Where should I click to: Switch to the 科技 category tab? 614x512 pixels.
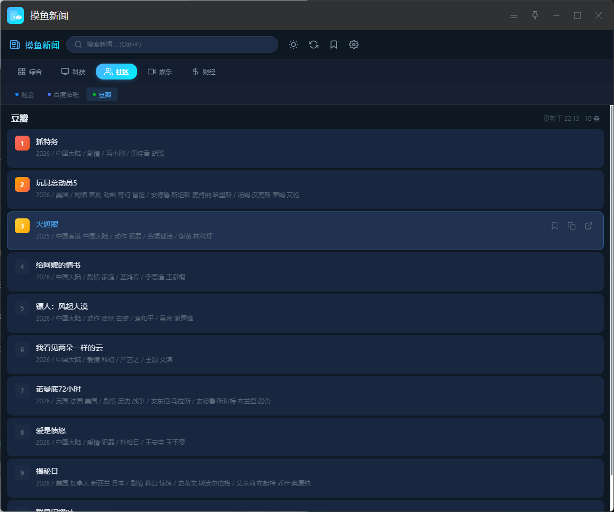(x=73, y=72)
